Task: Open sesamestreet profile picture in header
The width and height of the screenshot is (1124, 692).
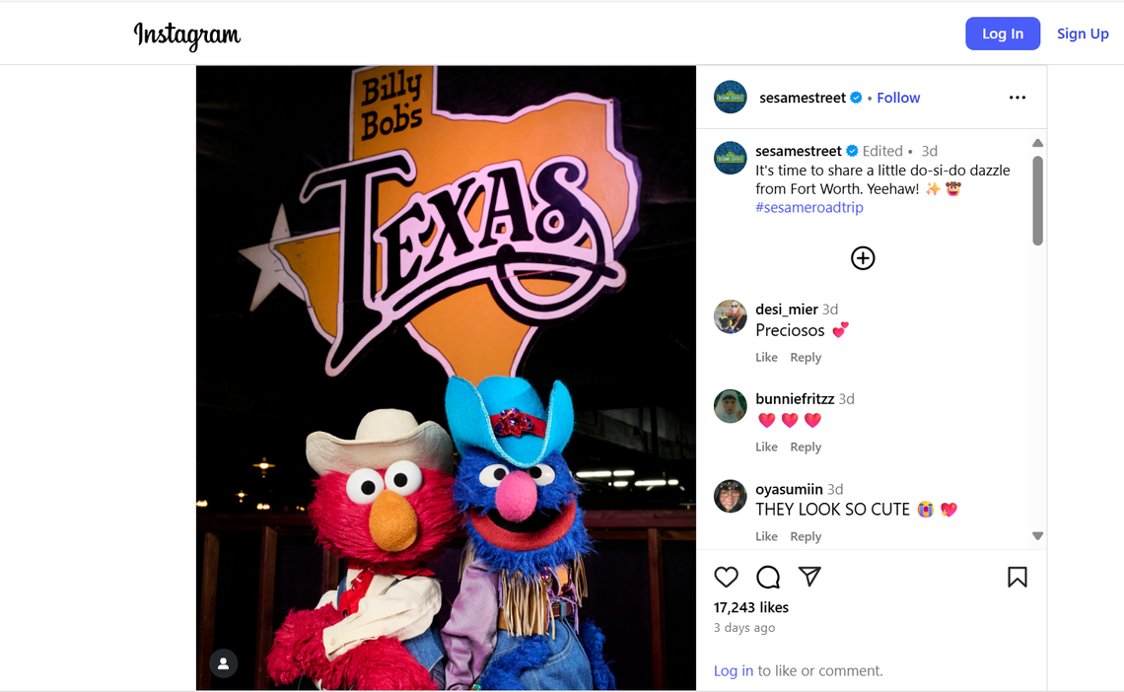Action: pos(731,98)
